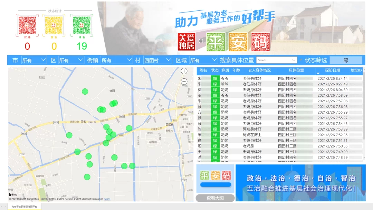Open the Bing map Terms link

point(107,199)
